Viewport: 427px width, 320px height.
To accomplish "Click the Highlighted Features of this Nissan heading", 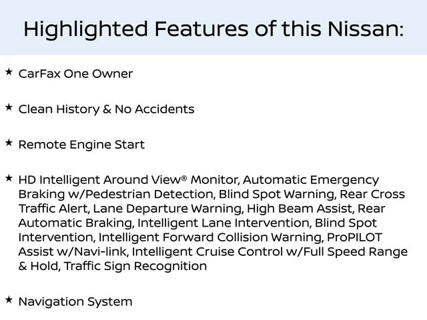I will (x=213, y=29).
